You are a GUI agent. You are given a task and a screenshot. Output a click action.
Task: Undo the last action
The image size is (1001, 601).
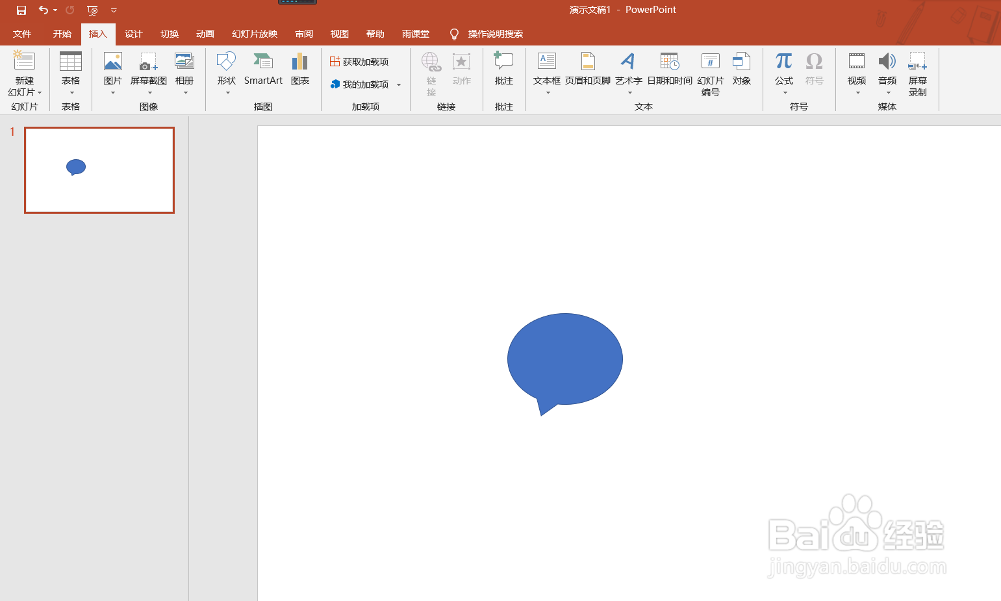[43, 10]
